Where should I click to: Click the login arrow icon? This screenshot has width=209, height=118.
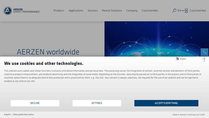[x=185, y=11]
